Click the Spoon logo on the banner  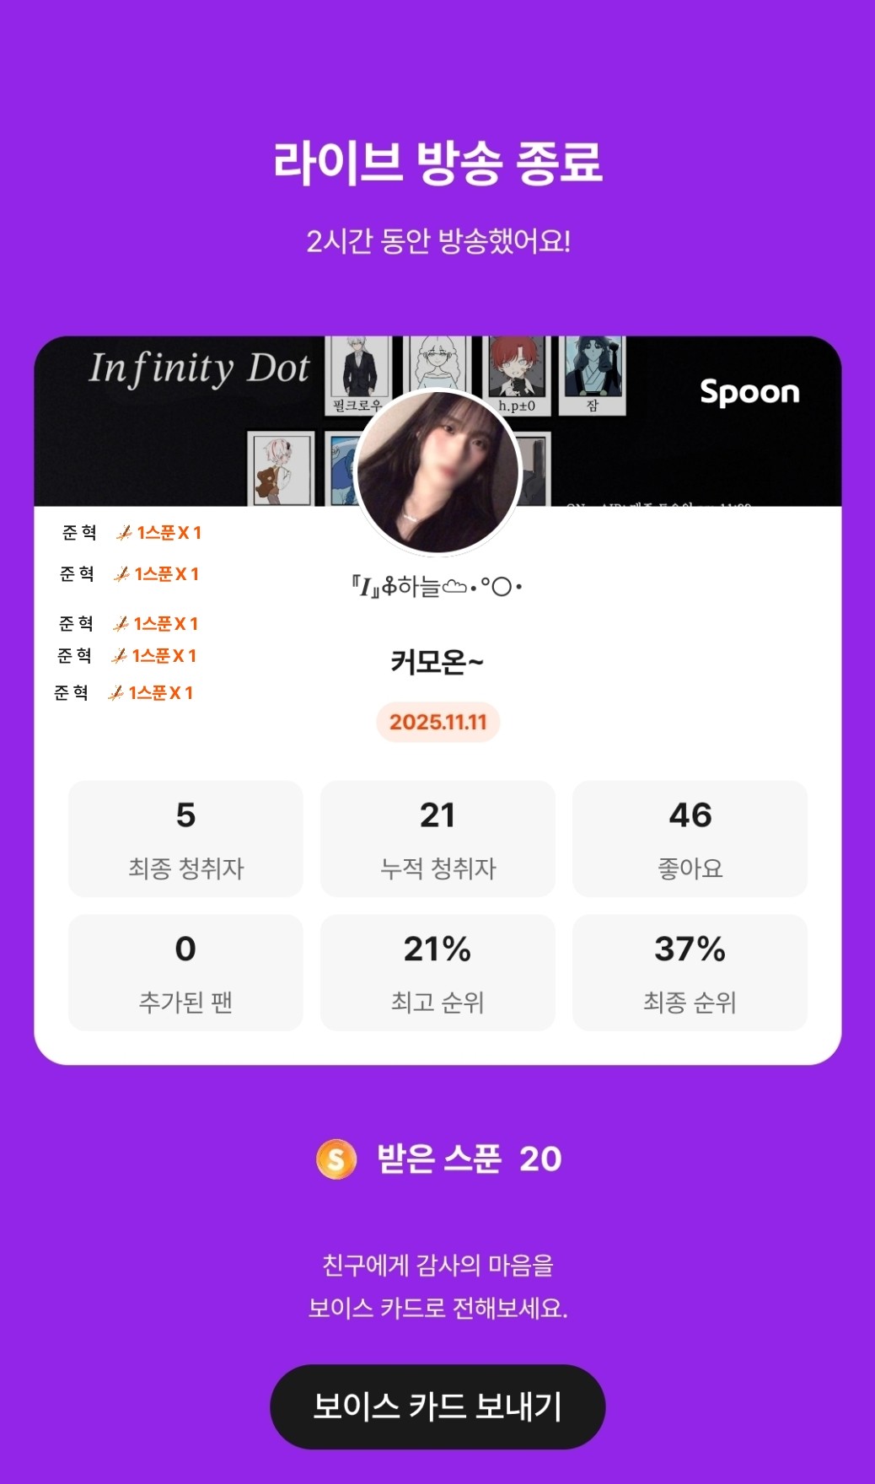[x=749, y=392]
